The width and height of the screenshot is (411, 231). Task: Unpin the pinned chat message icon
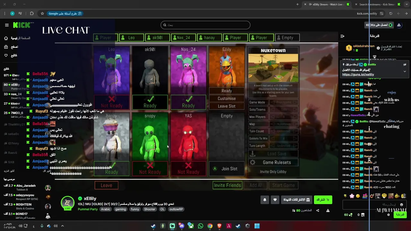click(x=405, y=64)
